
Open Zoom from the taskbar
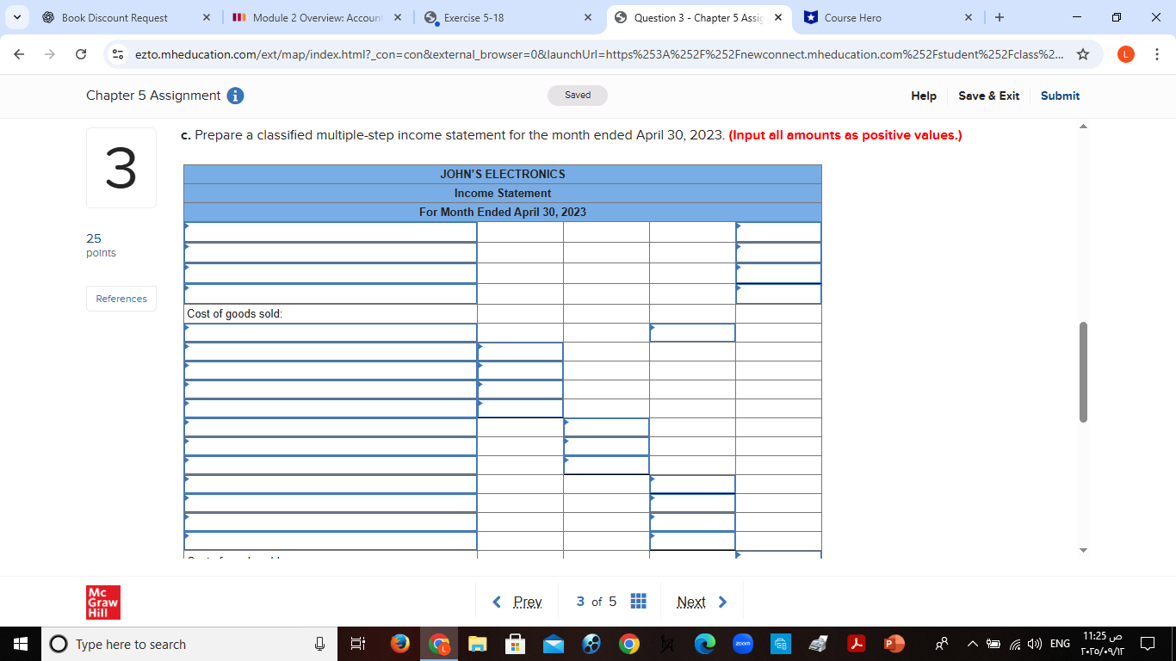pyautogui.click(x=743, y=644)
